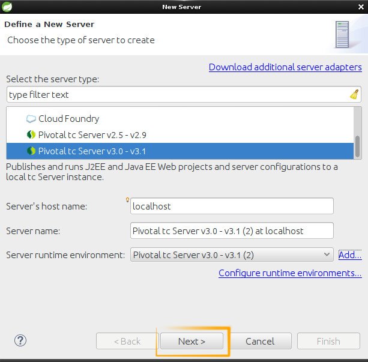Click the Pivotal tc Server v2.5 - v2.9 icon
Screen dimensions: 368x362
pyautogui.click(x=31, y=134)
